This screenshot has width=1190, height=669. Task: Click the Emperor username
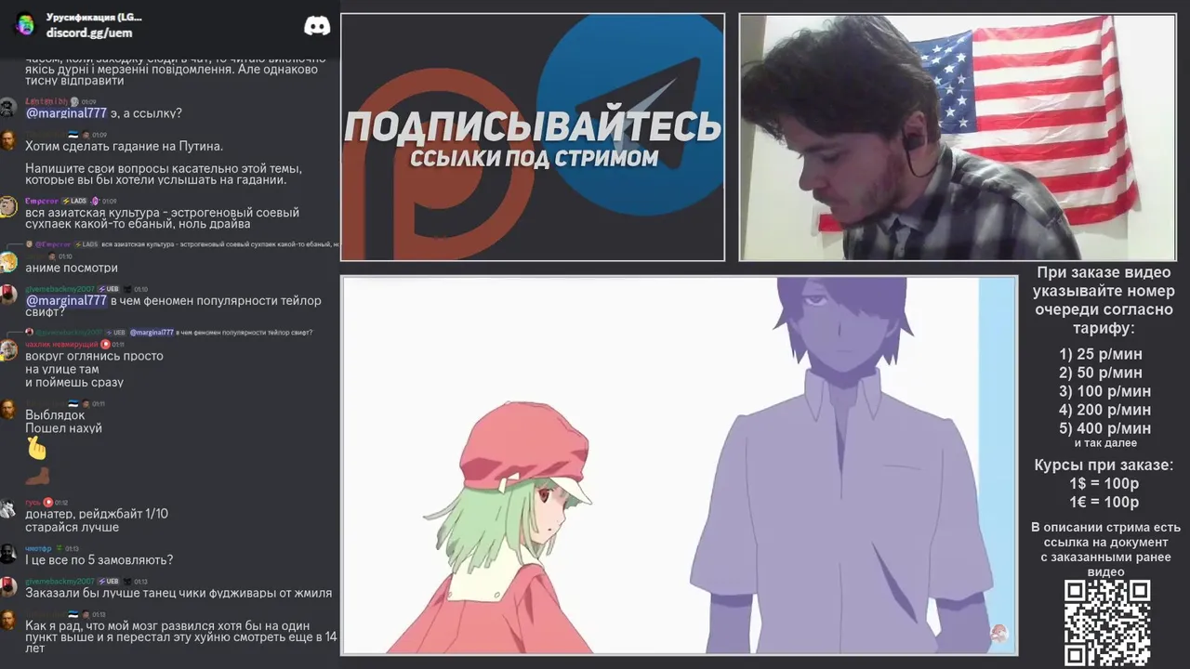[x=42, y=201]
